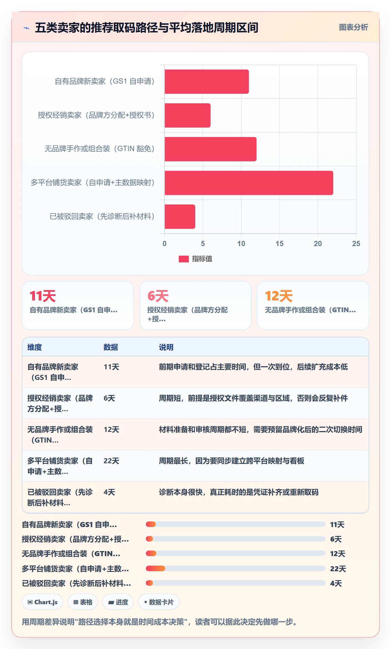Select the chart bar for 已被驳回卖家
The image size is (391, 649).
pos(180,217)
